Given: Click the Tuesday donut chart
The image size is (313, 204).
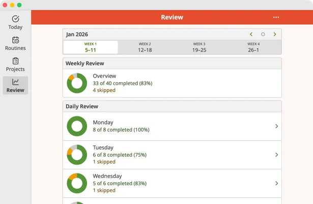Looking at the screenshot, I should [x=77, y=155].
